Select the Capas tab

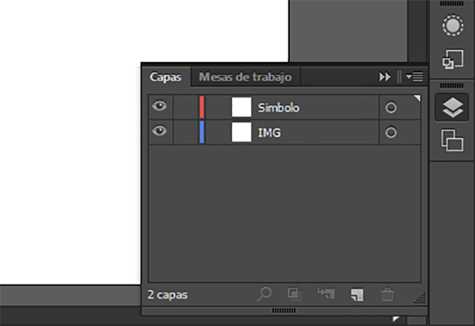[166, 77]
